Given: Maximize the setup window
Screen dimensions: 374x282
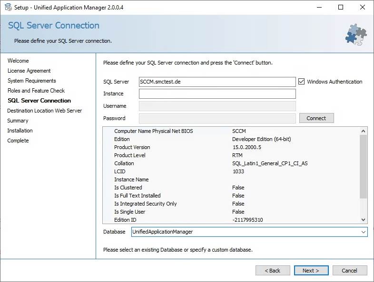Looking at the screenshot, I should click(341, 8).
